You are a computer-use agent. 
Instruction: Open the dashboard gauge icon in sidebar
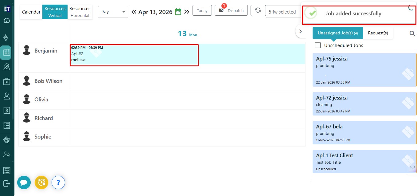(6, 21)
